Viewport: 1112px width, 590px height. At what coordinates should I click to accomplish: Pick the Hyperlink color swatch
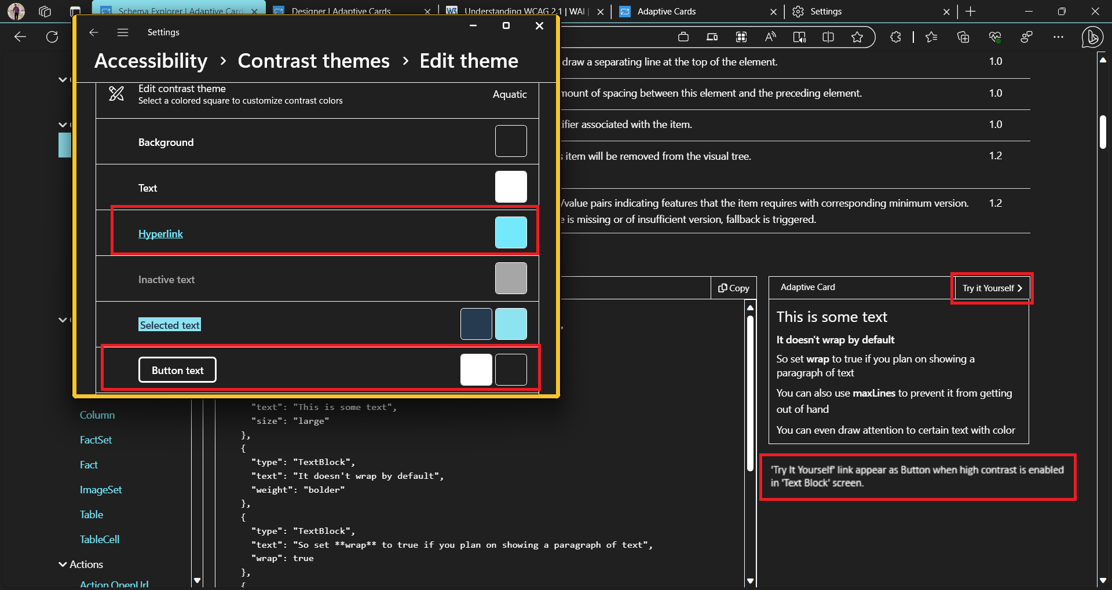(510, 232)
